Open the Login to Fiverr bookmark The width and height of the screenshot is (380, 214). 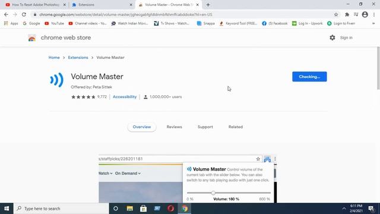tap(341, 23)
